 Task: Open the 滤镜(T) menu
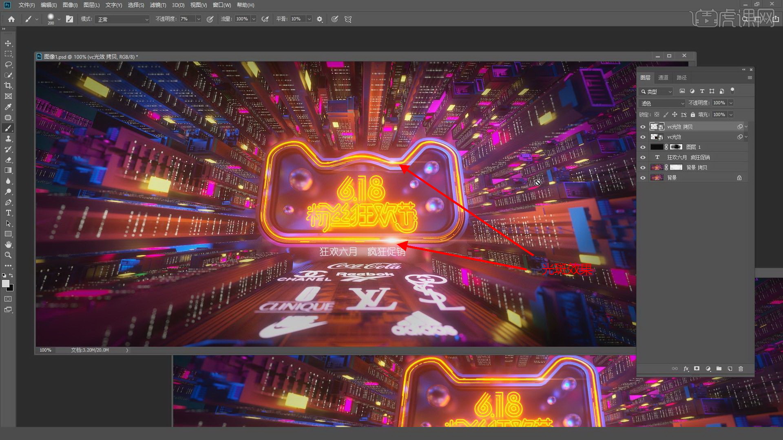158,5
